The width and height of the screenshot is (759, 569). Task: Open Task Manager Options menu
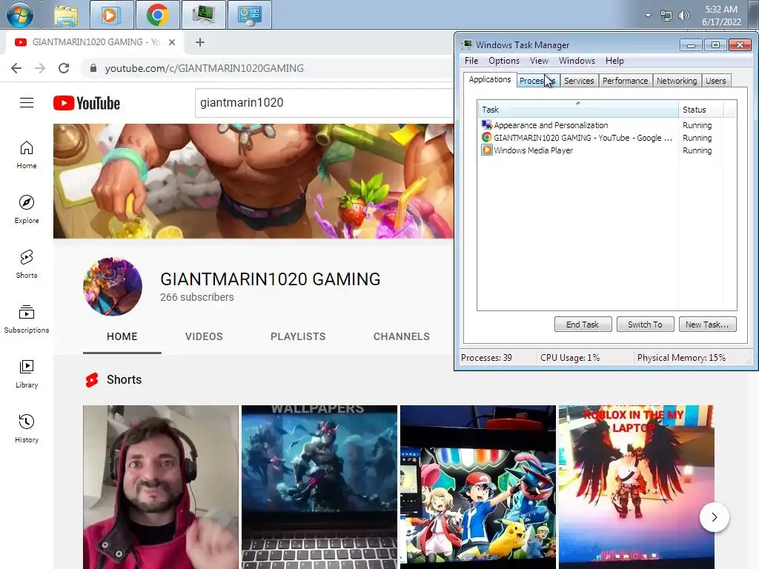click(504, 61)
